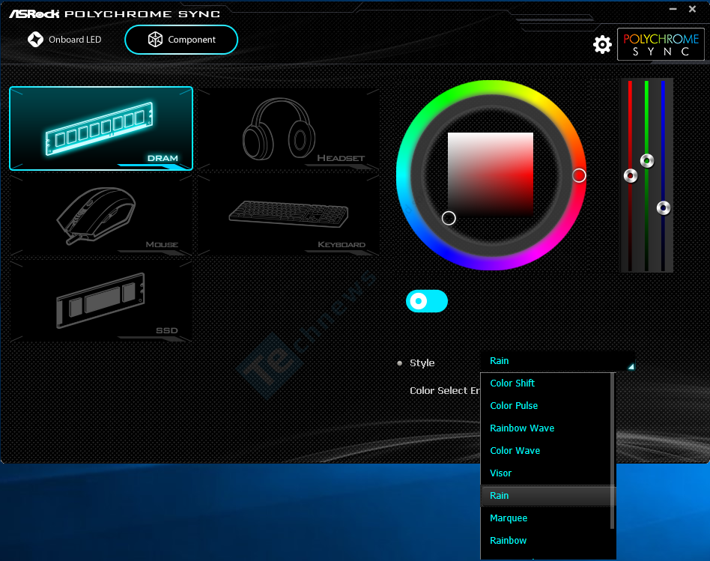Choose Rain from the style list

click(546, 495)
